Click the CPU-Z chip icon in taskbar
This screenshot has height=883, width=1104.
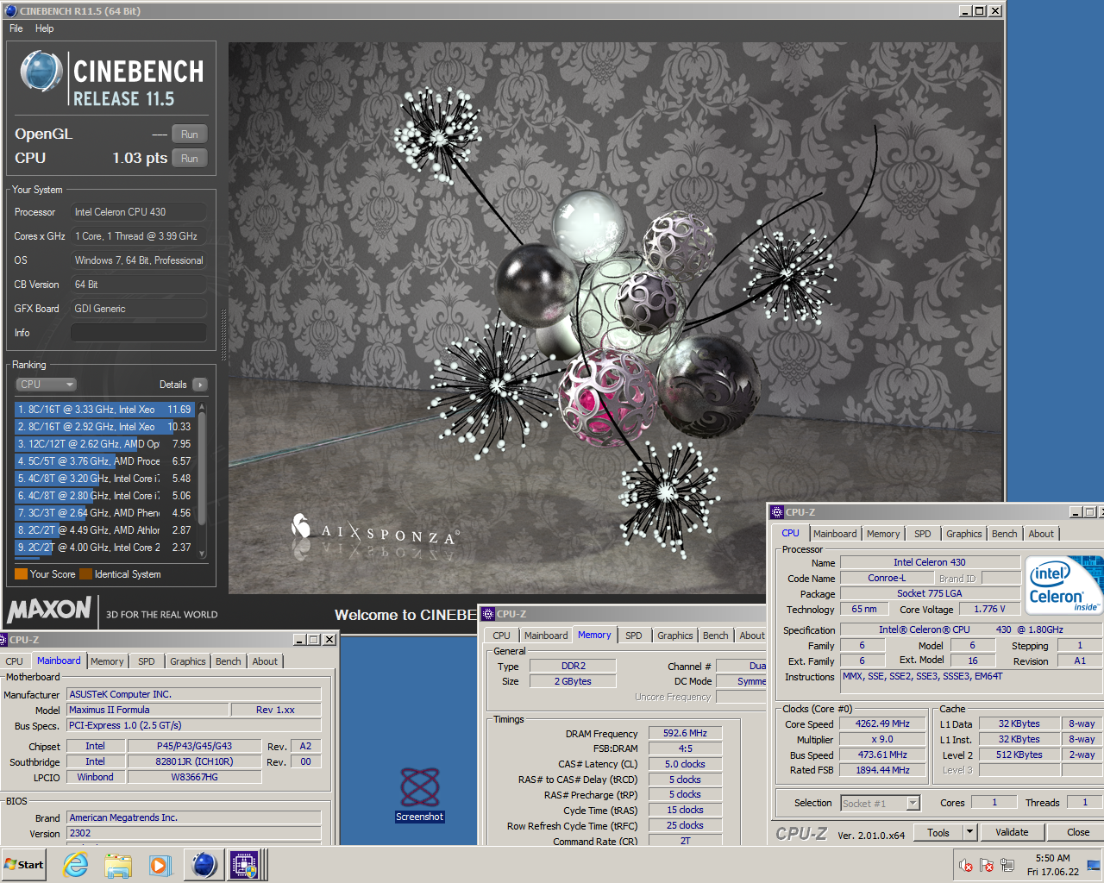(244, 865)
